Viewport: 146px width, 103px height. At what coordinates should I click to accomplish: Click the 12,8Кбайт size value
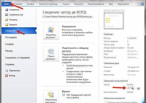click(132, 38)
